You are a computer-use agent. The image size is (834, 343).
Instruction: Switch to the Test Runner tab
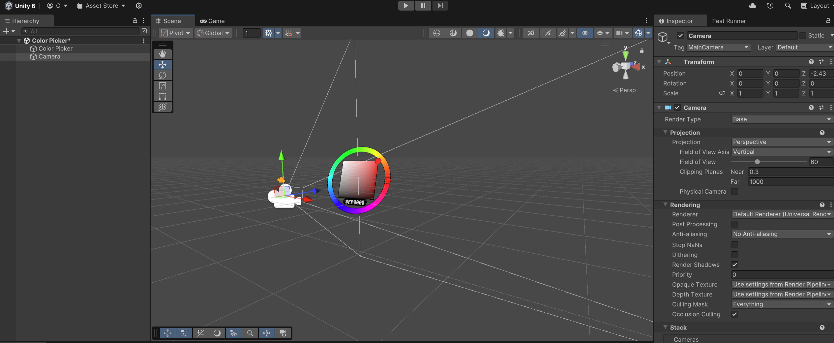click(729, 21)
